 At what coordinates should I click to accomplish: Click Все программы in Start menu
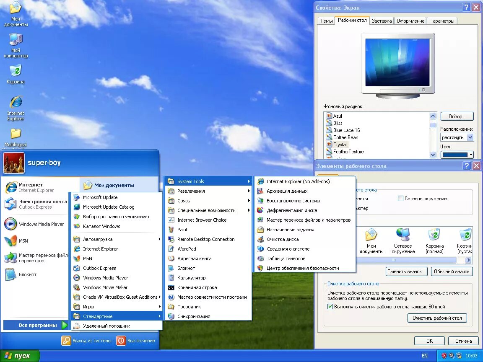coord(36,325)
